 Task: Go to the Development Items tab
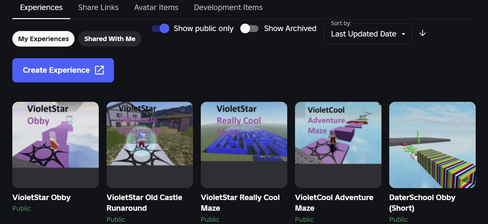point(228,7)
